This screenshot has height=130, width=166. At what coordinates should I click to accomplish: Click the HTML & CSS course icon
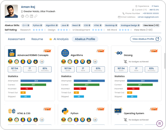12,111
